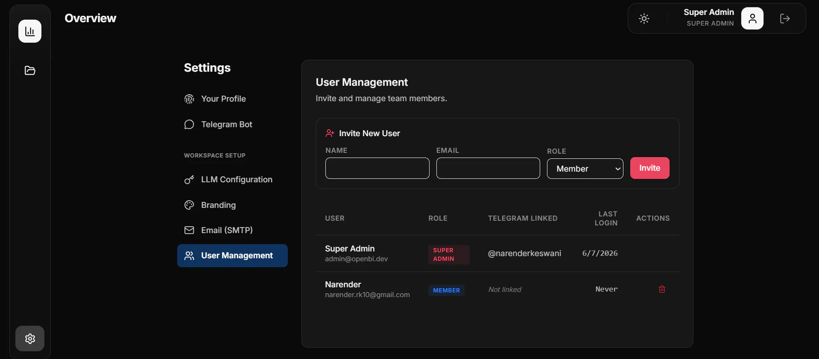Log out using the exit icon

tap(785, 18)
